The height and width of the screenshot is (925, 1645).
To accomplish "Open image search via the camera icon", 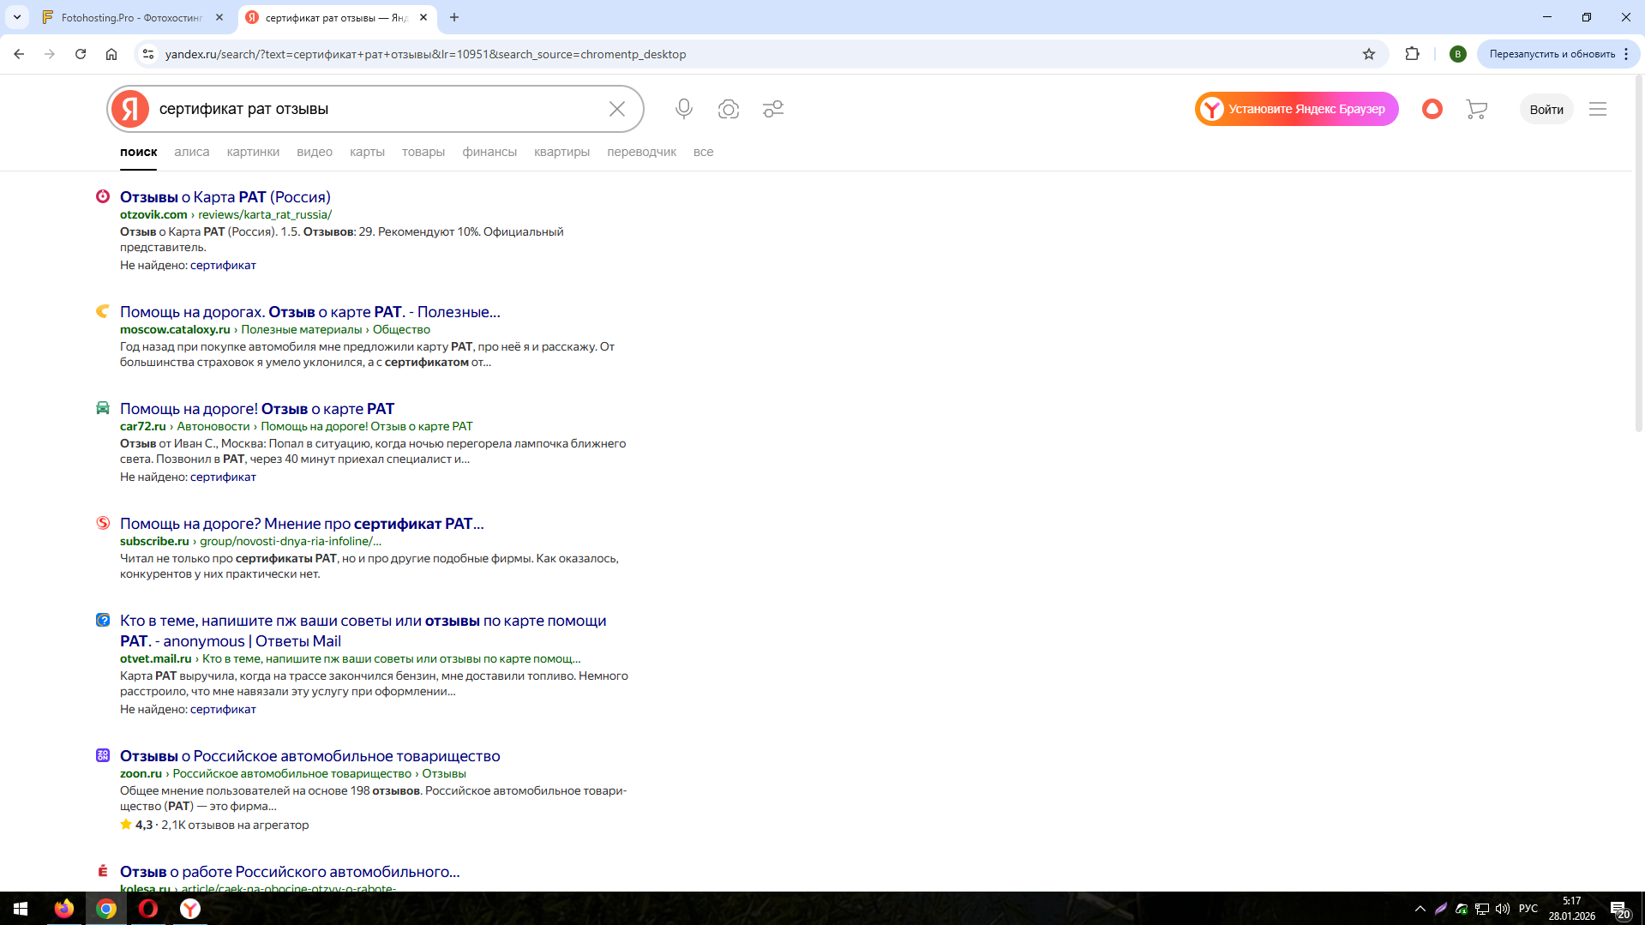I will click(x=729, y=109).
